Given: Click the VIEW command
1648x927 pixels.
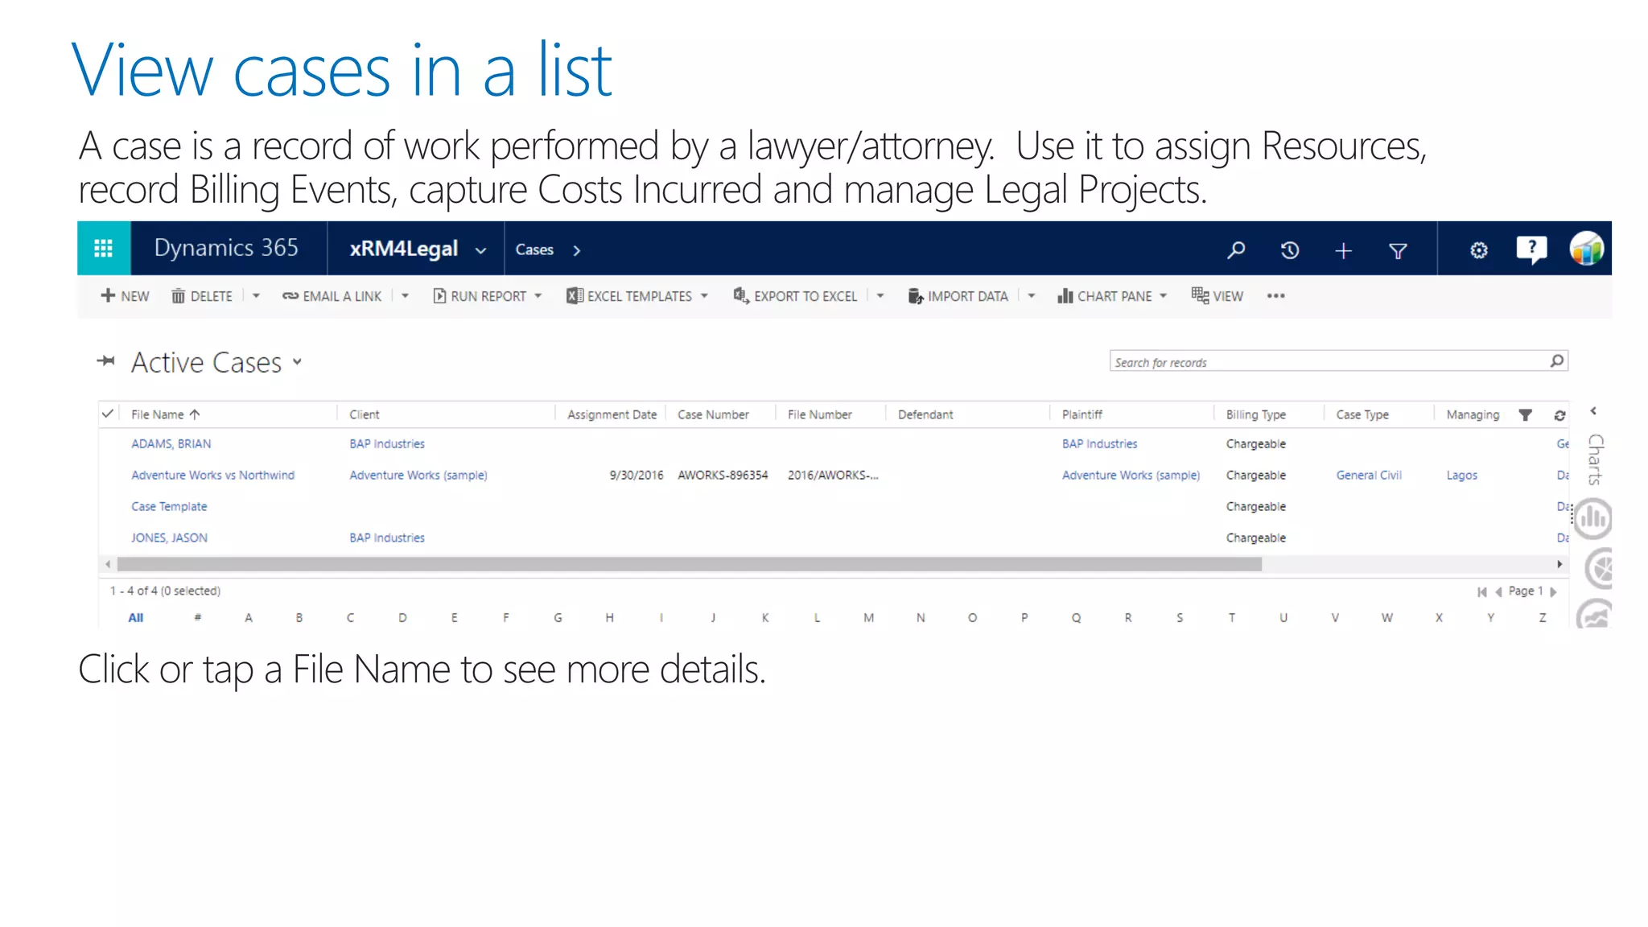Looking at the screenshot, I should coord(1217,296).
